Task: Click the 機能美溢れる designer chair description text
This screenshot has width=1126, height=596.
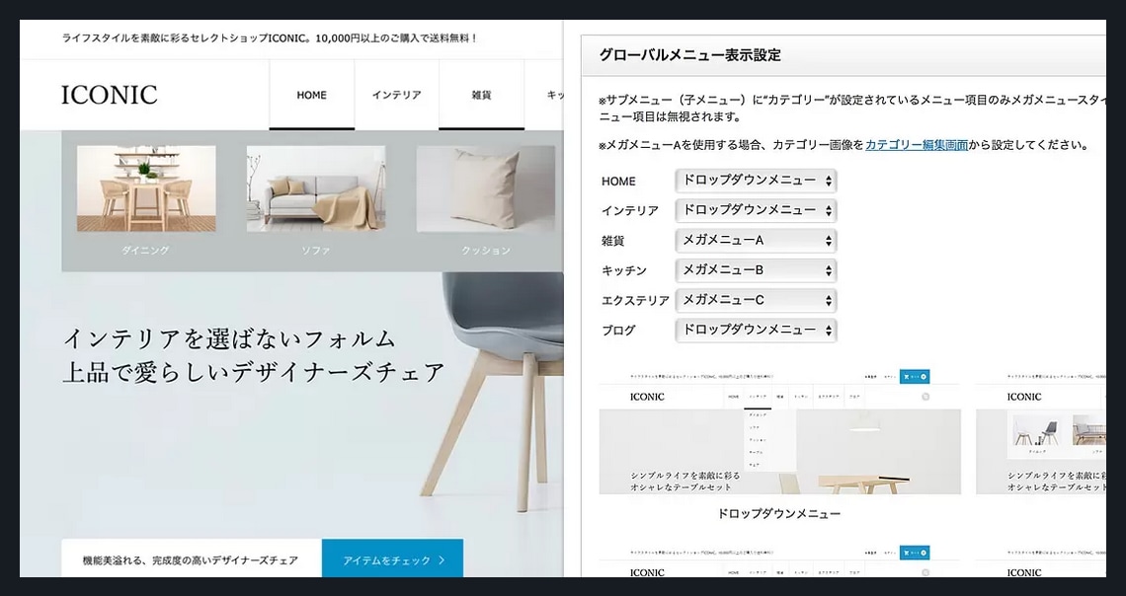Action: point(191,560)
